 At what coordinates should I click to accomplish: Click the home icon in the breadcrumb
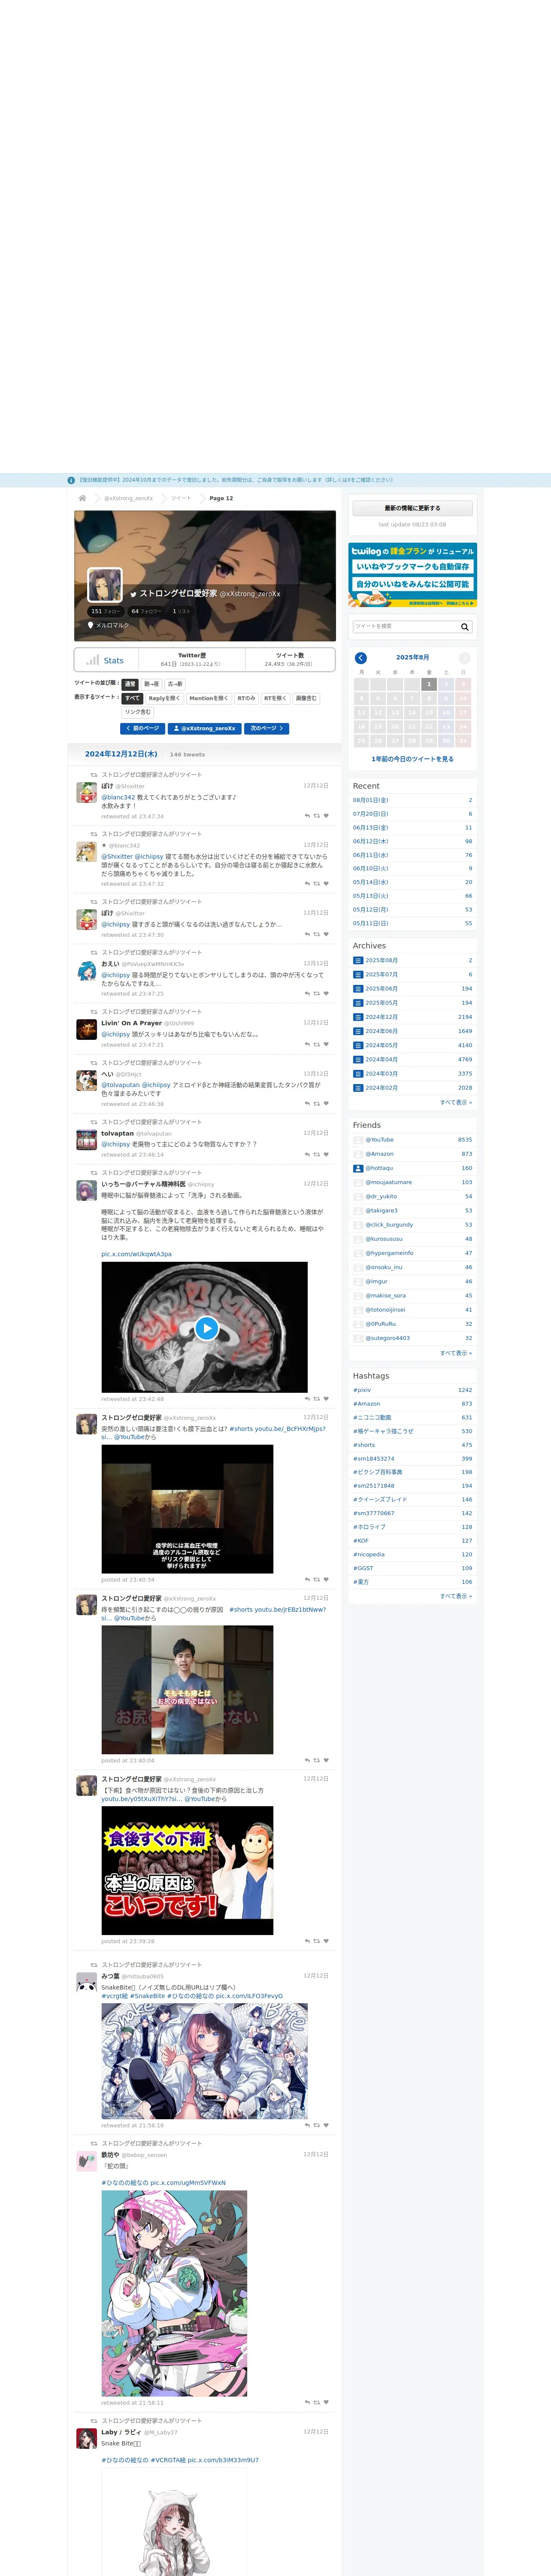pyautogui.click(x=82, y=498)
